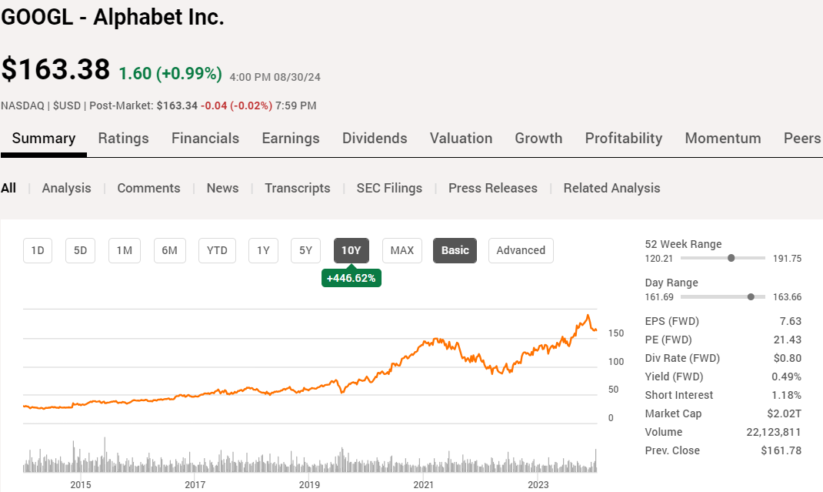Select MAX chart range
Viewport: 823px width, 492px height.
click(402, 251)
